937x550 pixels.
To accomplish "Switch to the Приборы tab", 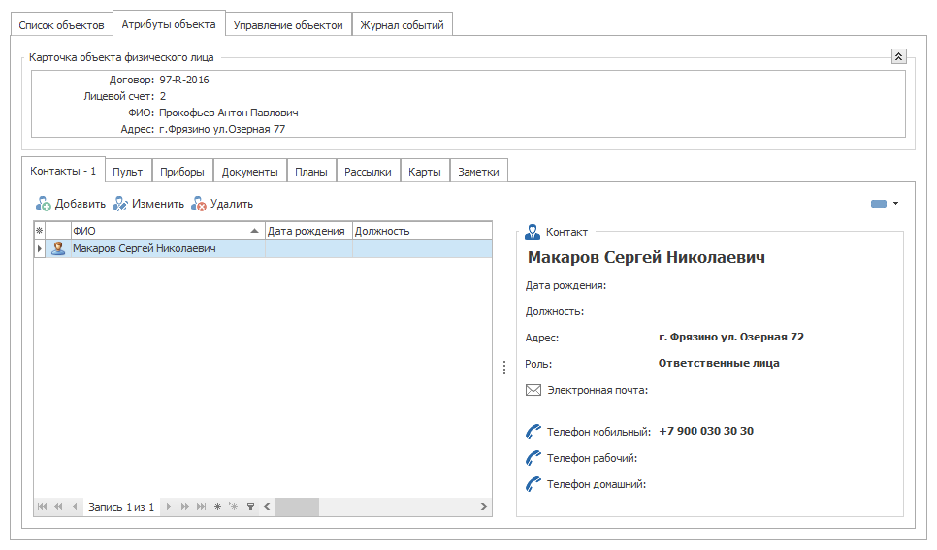I will point(182,172).
